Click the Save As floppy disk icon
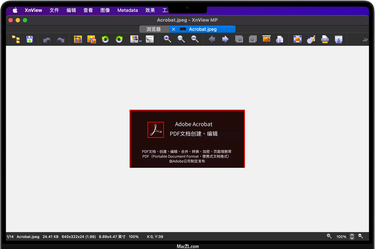Viewport: 375px width, 249px height. [30, 39]
